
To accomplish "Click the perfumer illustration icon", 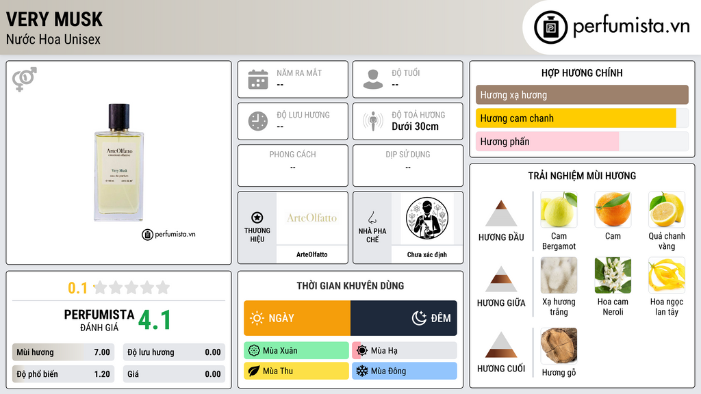I will [427, 218].
